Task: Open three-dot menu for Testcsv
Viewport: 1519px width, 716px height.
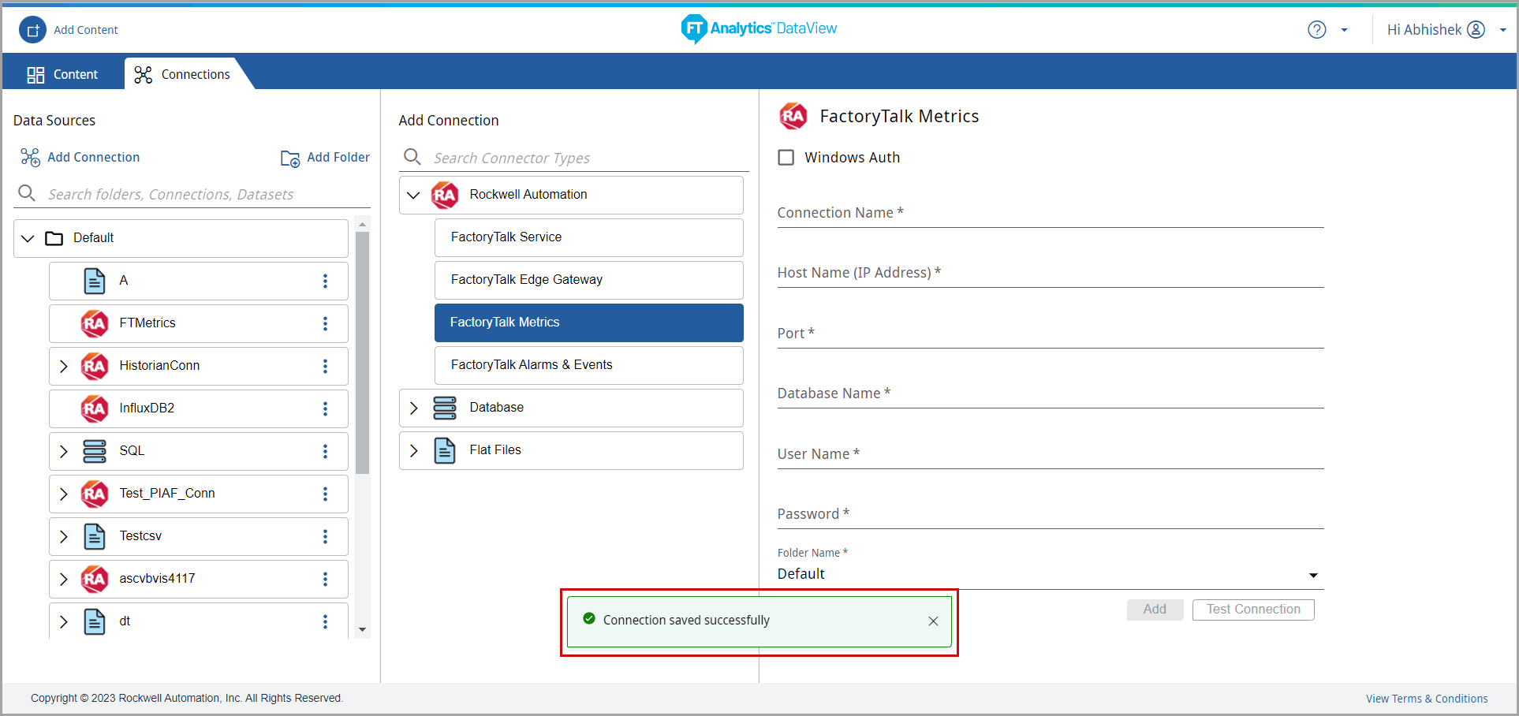Action: pos(325,536)
